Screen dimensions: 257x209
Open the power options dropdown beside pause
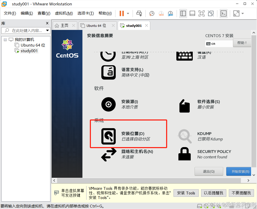tap(128, 14)
